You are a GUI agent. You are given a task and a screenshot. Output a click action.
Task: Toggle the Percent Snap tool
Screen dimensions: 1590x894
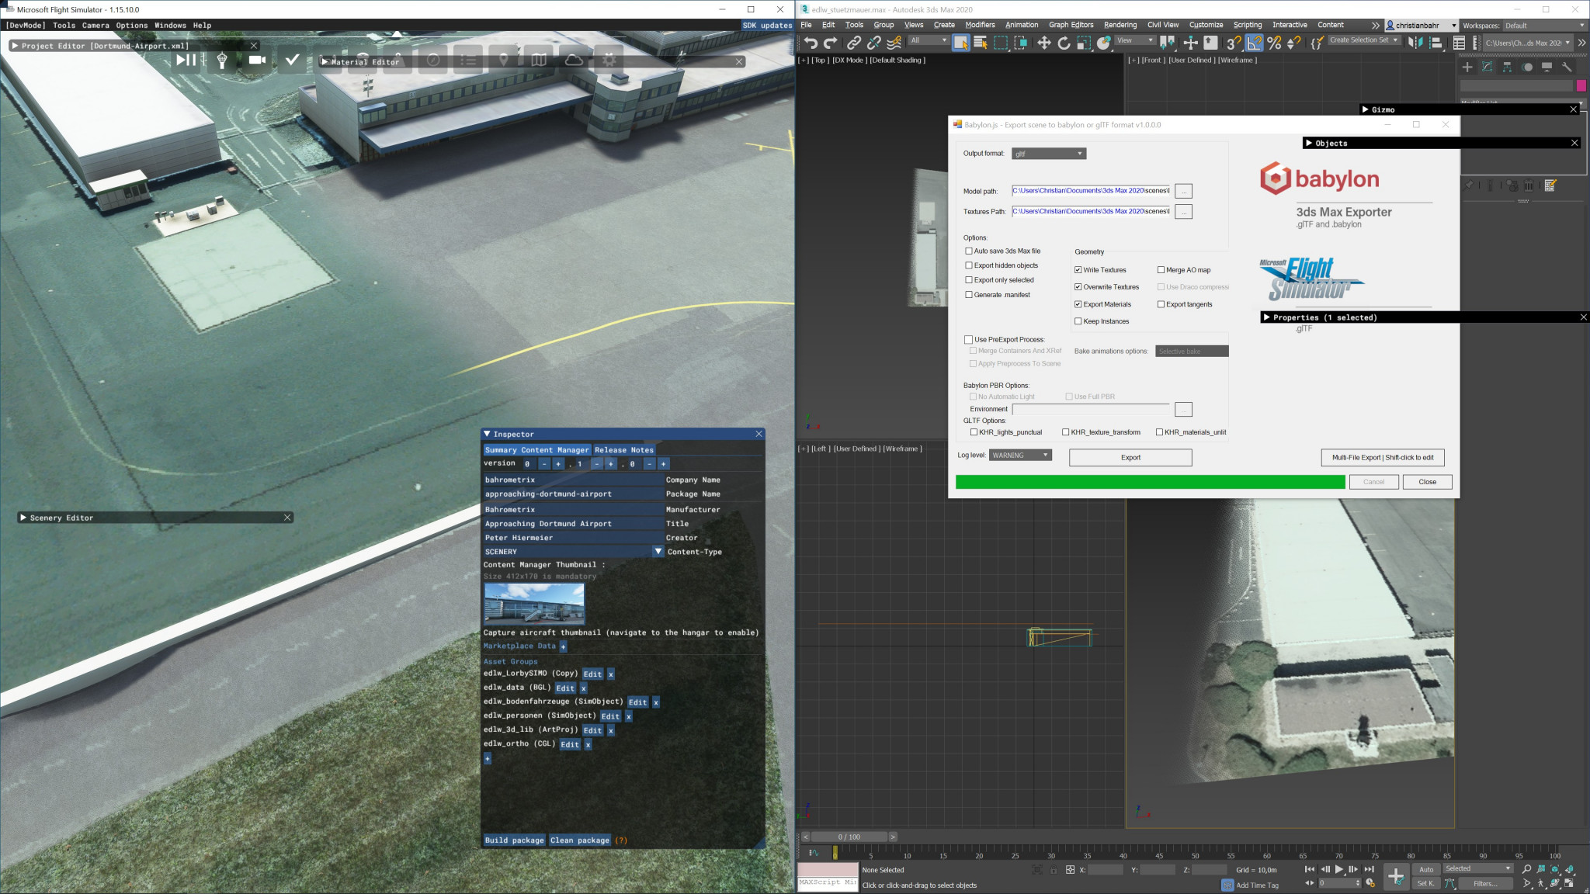pyautogui.click(x=1274, y=43)
